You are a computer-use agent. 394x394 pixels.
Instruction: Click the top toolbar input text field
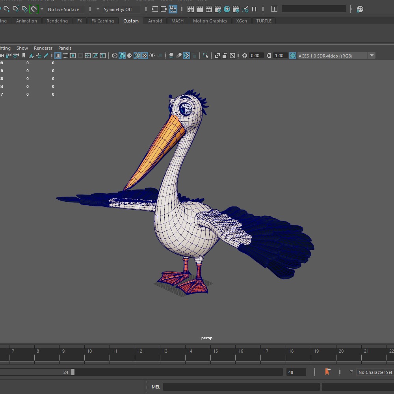click(x=314, y=9)
